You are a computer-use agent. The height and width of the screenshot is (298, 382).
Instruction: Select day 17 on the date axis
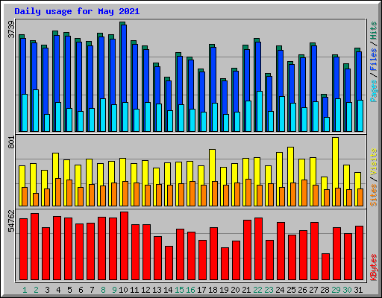201,290
